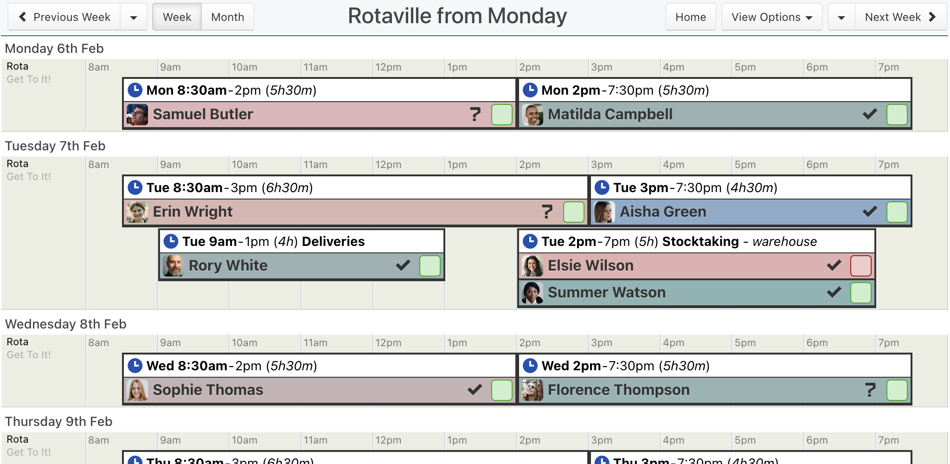
Task: Toggle green checkbox for Samuel Butler
Action: coord(501,115)
